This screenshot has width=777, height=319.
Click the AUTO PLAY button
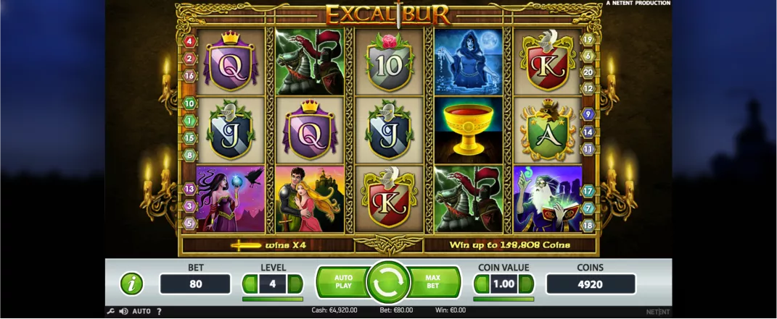point(343,282)
